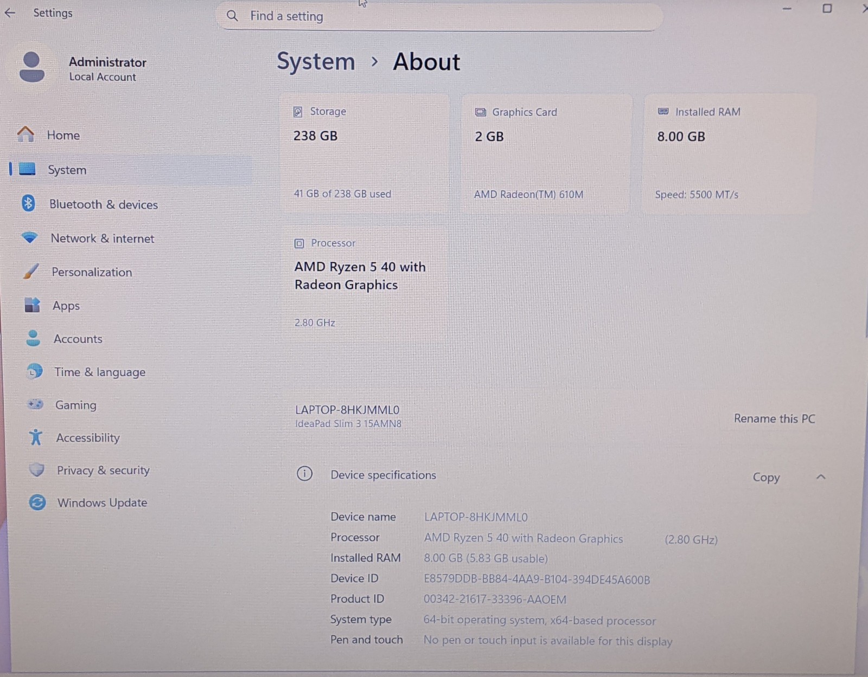Click the Network wifi icon
The image size is (868, 677).
click(29, 237)
